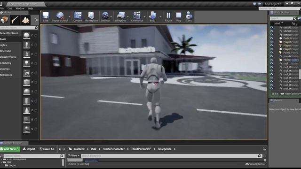Open the Window menu

pos(20,8)
